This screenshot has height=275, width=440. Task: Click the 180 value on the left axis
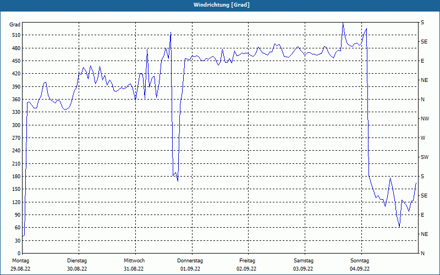pos(17,177)
